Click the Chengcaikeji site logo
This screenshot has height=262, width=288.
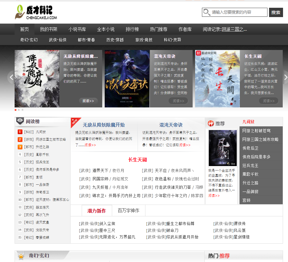36,12
